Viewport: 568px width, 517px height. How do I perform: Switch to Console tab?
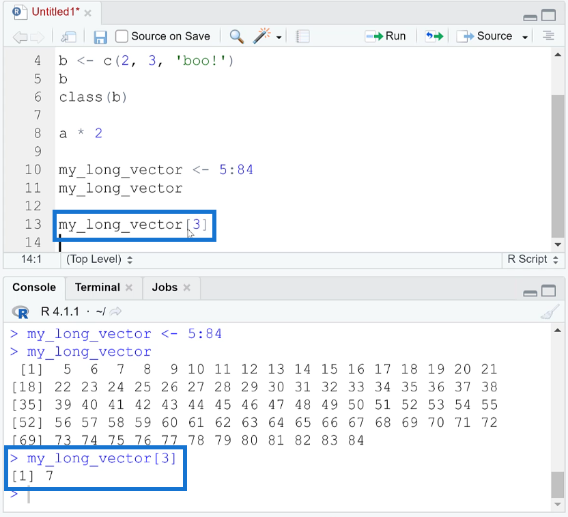pyautogui.click(x=34, y=288)
